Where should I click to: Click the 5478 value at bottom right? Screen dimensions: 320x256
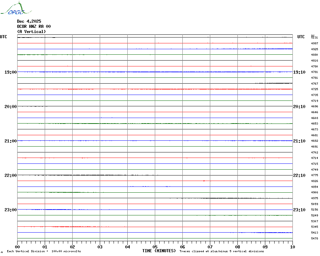[x=314, y=238]
